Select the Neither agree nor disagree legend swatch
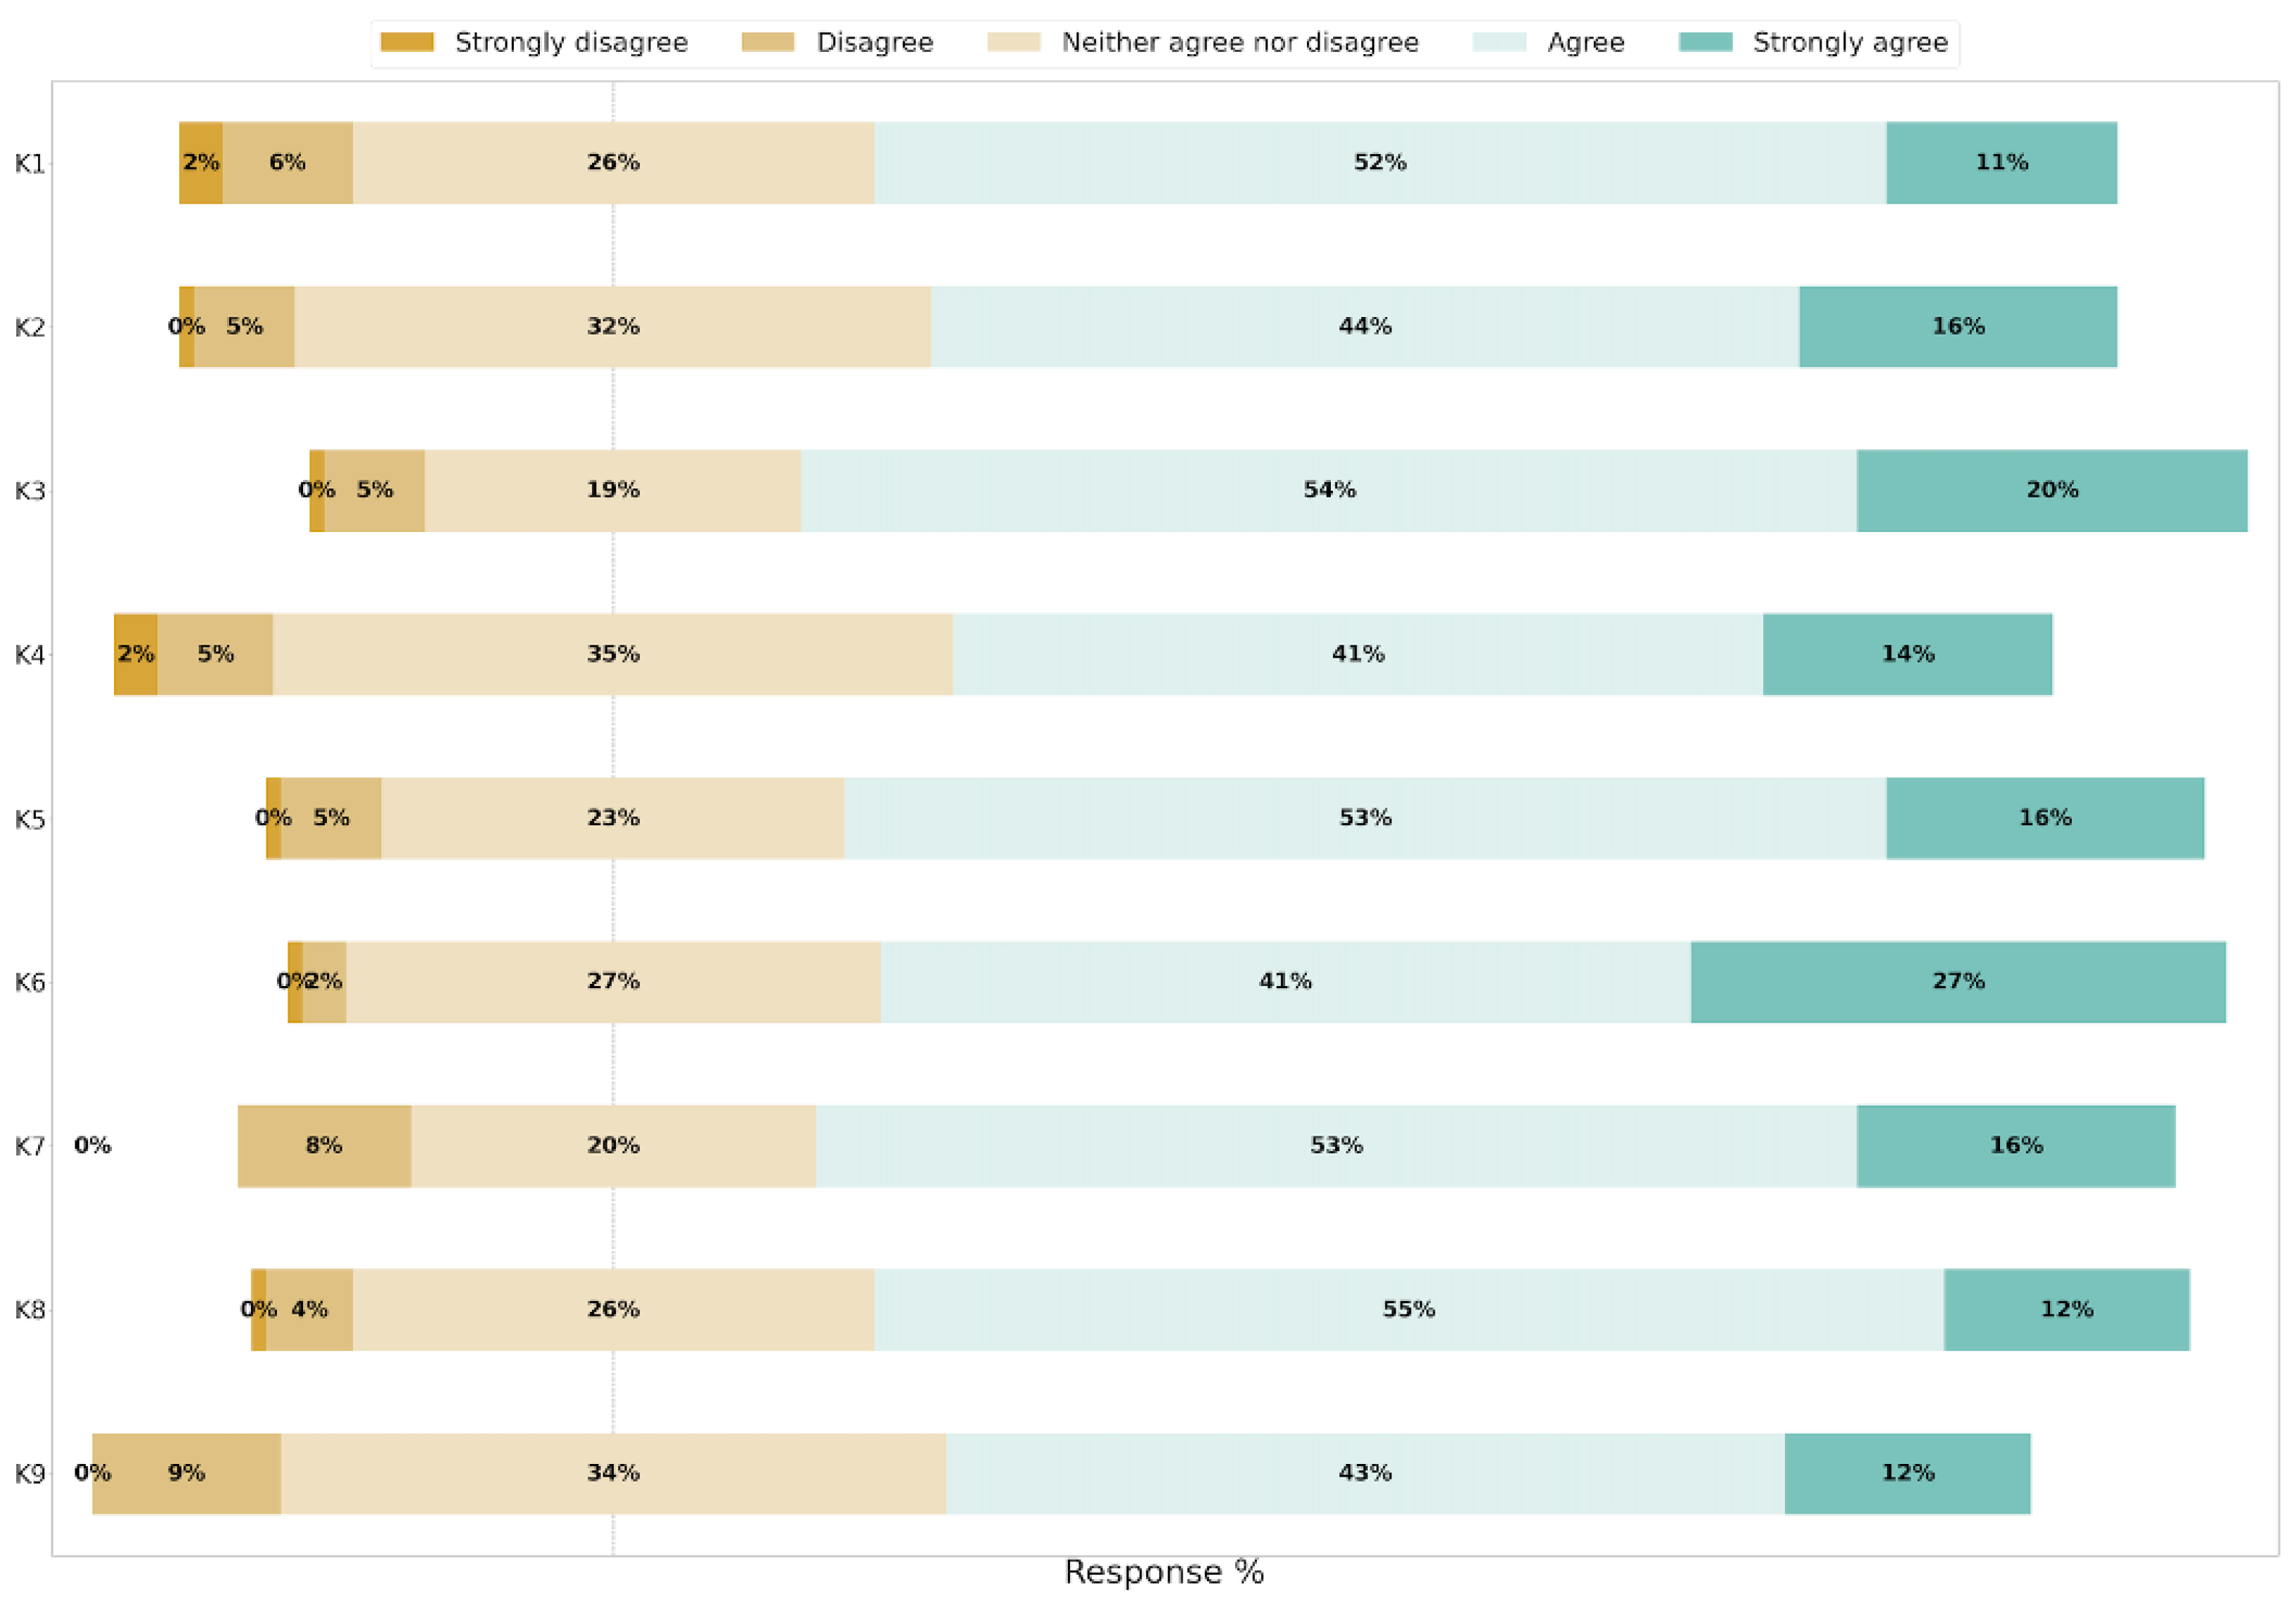This screenshot has height=1601, width=2296. tap(1013, 42)
